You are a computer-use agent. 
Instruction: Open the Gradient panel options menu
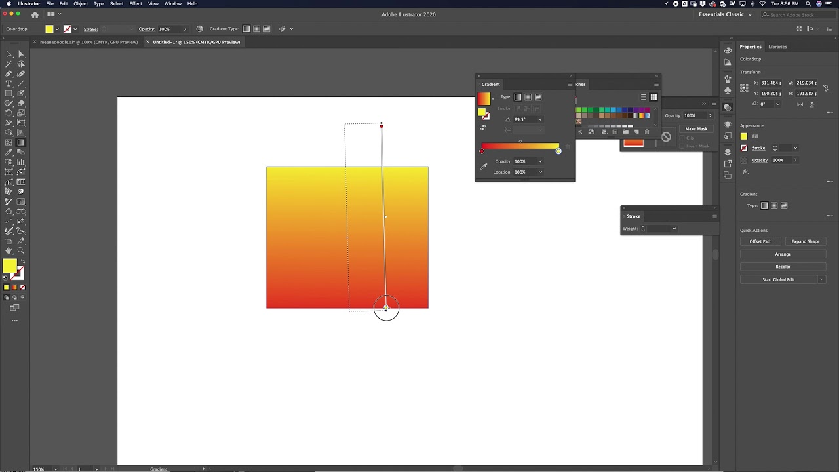pyautogui.click(x=570, y=84)
